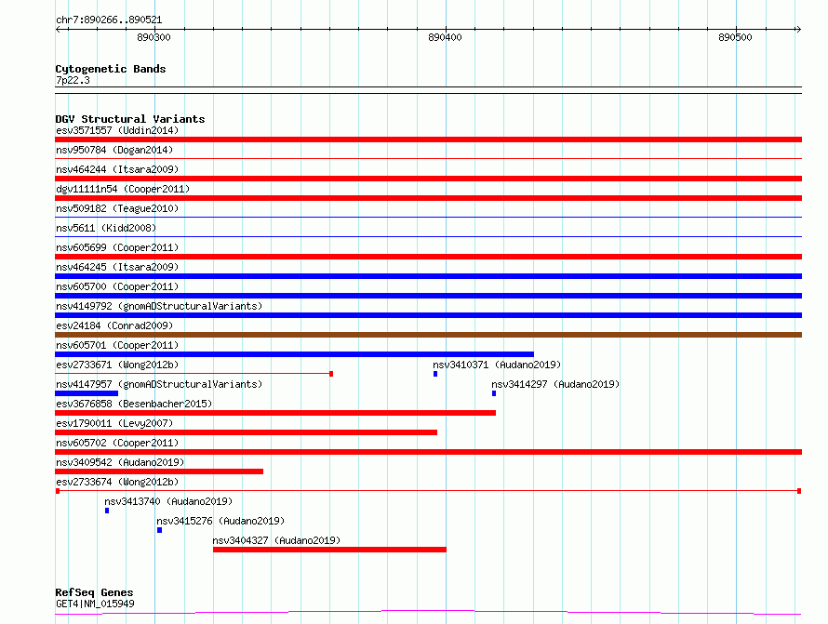
Task: Click the right end marker of esv2733674
Action: [799, 491]
